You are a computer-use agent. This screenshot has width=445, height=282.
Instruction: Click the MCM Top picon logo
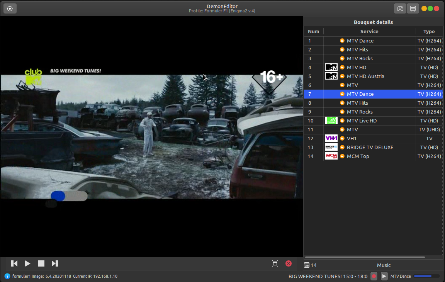(x=331, y=156)
